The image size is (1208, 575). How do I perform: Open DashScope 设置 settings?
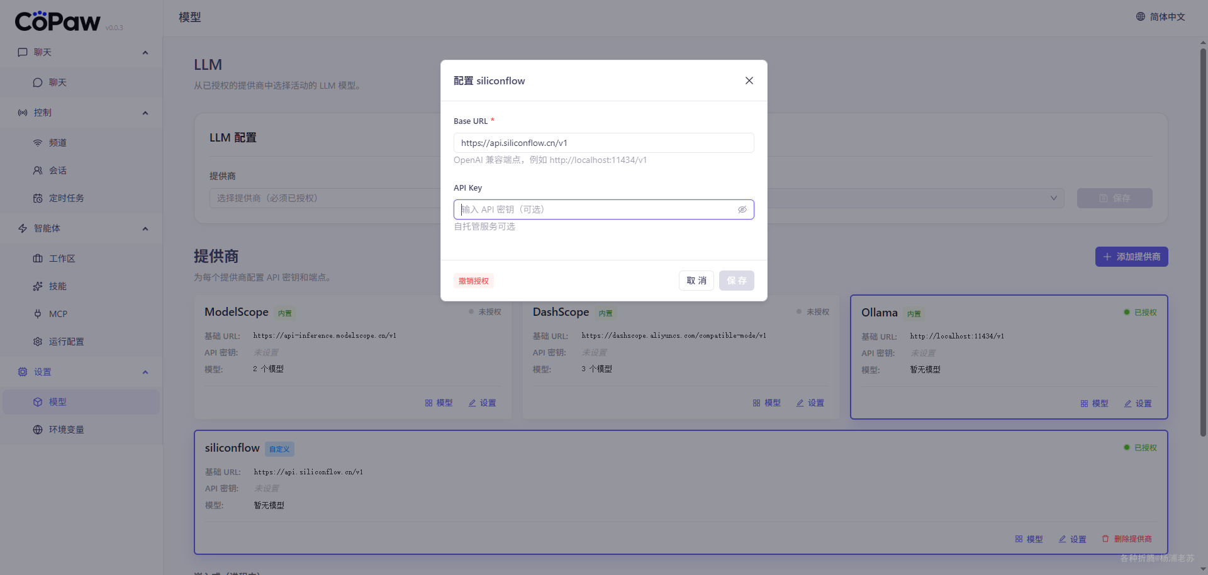(810, 403)
